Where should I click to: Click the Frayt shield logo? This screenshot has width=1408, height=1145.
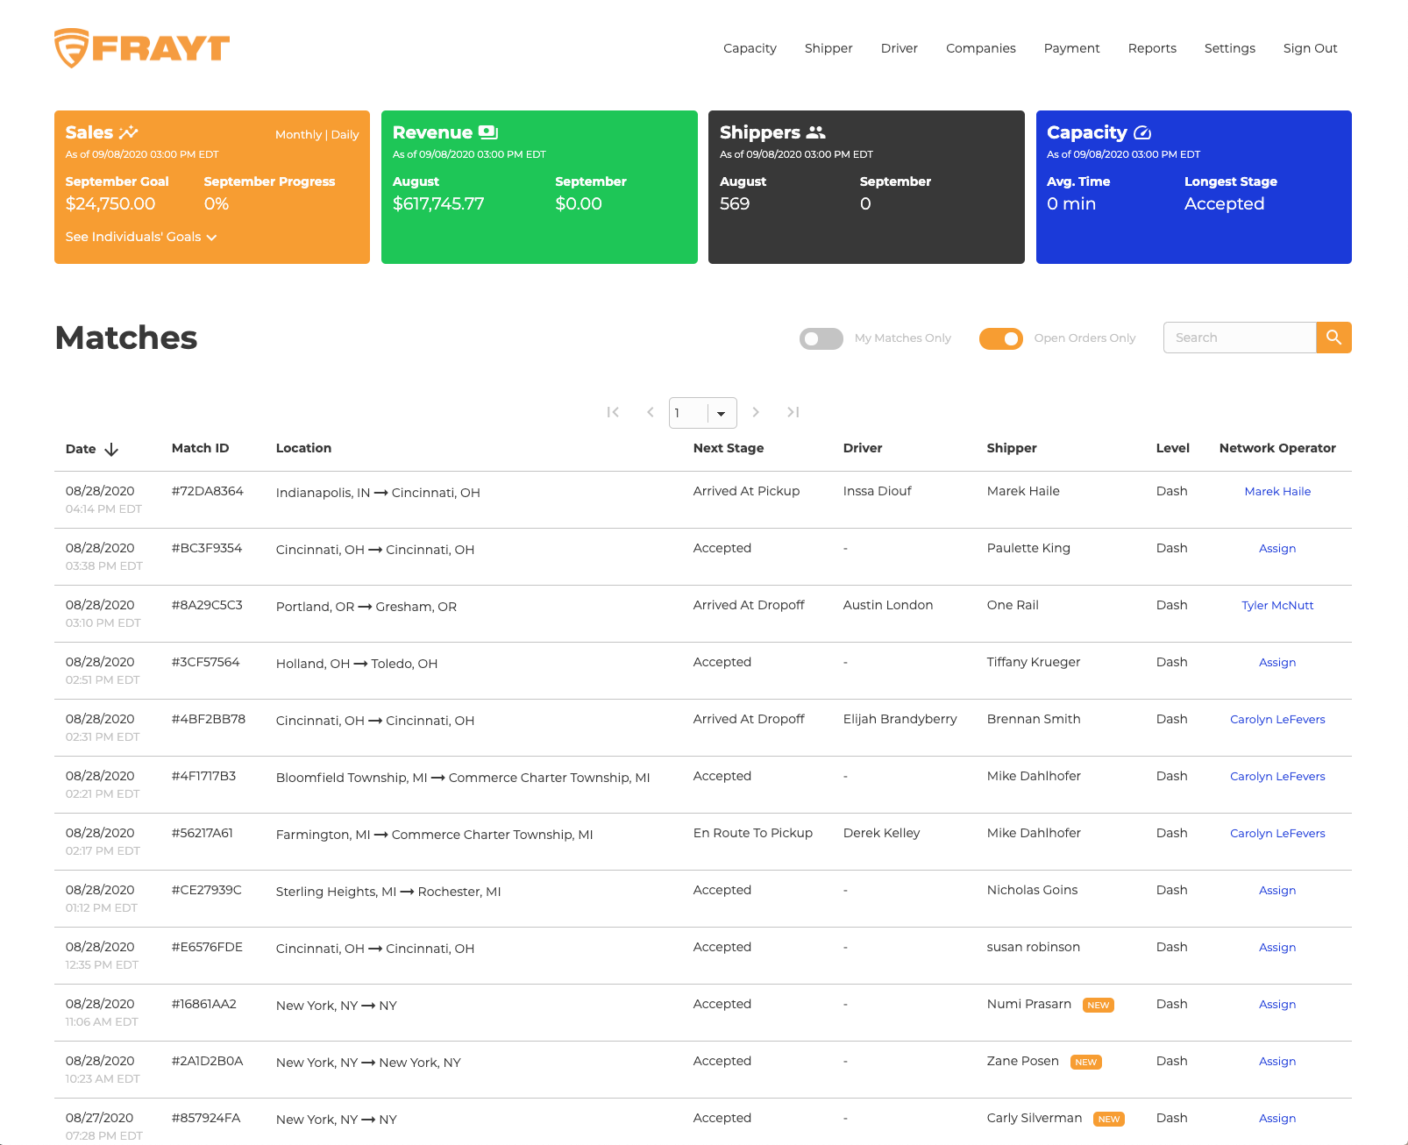pyautogui.click(x=72, y=48)
